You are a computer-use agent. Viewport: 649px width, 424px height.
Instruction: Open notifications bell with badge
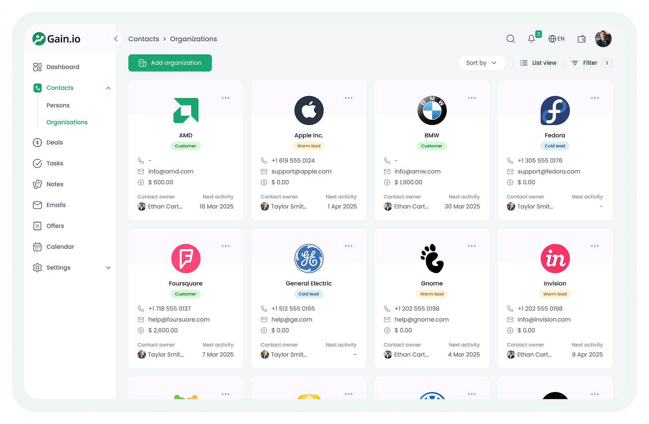(532, 39)
